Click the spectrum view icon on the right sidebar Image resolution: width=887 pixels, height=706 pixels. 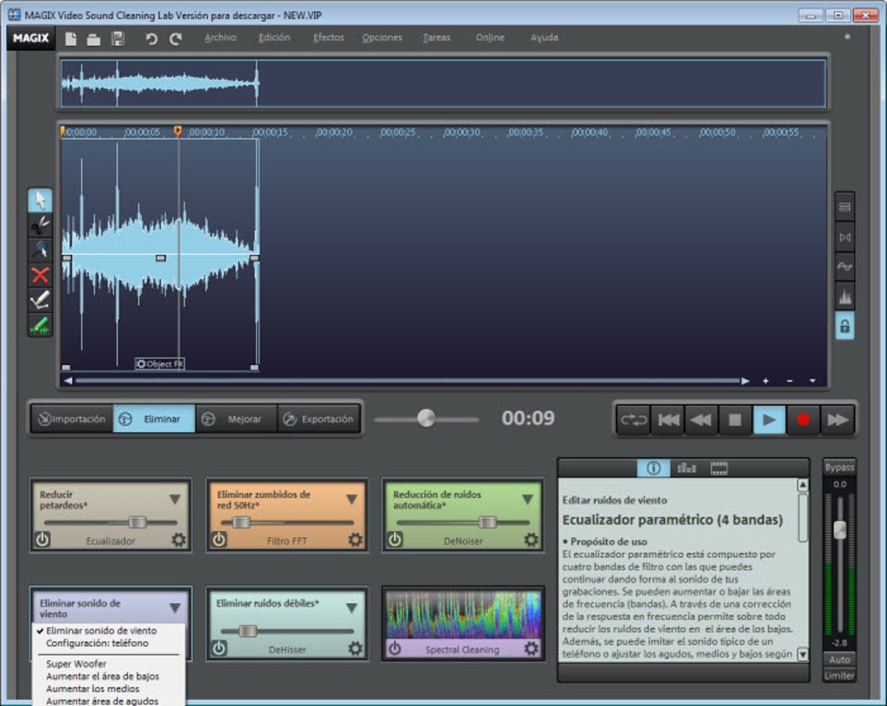click(843, 297)
